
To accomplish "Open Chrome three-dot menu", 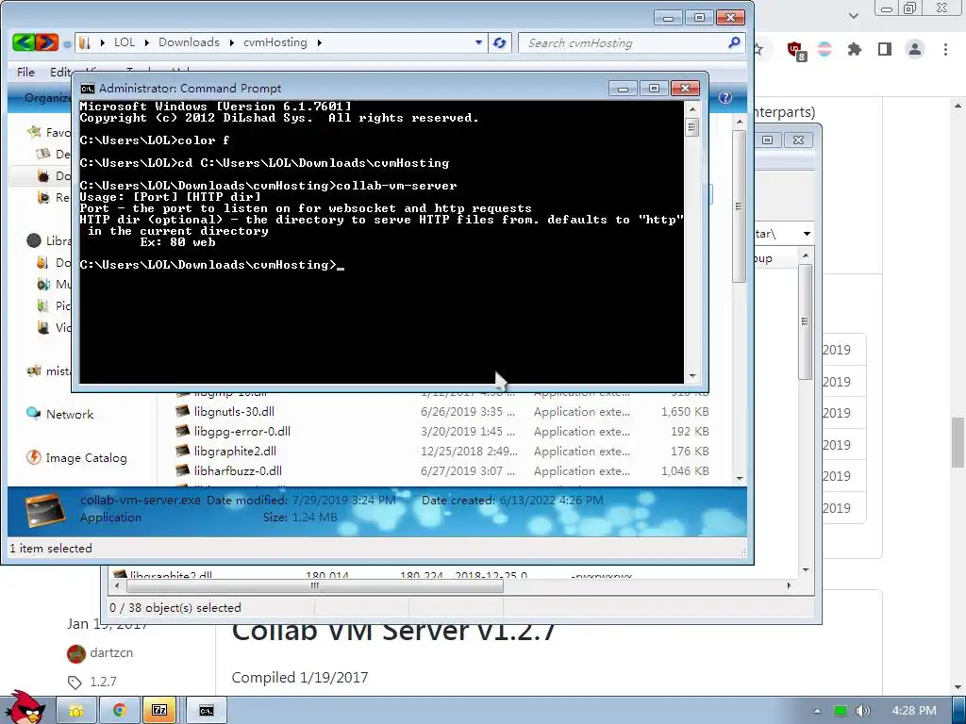I will tap(945, 49).
